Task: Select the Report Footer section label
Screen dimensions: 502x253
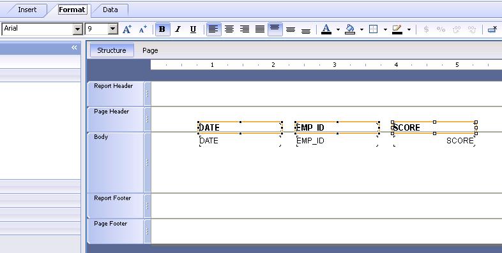Action: [112, 198]
